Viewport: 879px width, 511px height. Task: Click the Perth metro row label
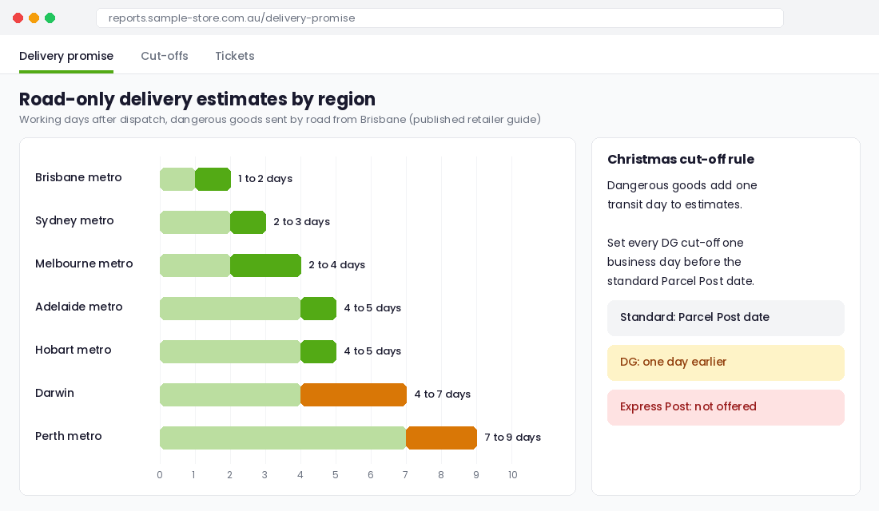(69, 437)
